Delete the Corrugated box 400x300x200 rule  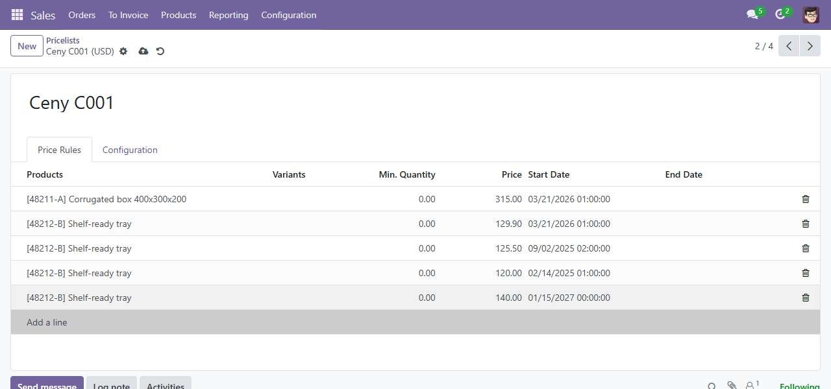806,199
